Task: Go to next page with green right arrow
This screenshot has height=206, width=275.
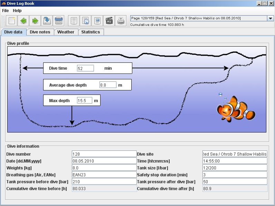Action: coord(35,21)
